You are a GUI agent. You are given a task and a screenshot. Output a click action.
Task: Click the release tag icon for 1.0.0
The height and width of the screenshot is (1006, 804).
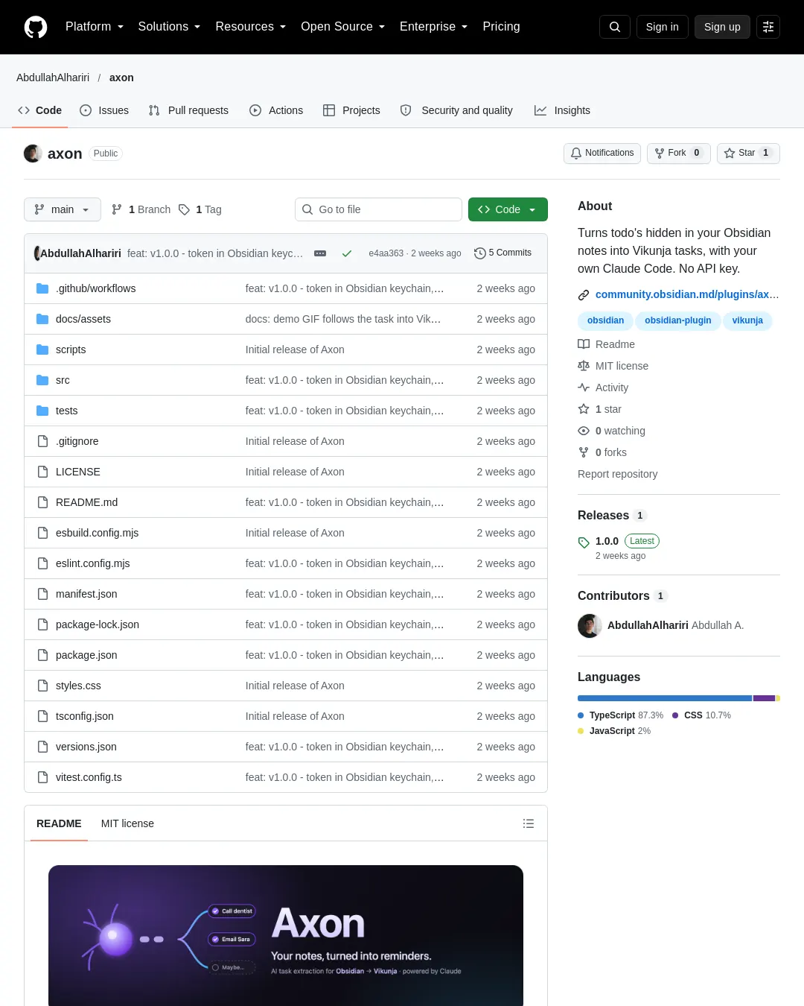[x=584, y=542]
